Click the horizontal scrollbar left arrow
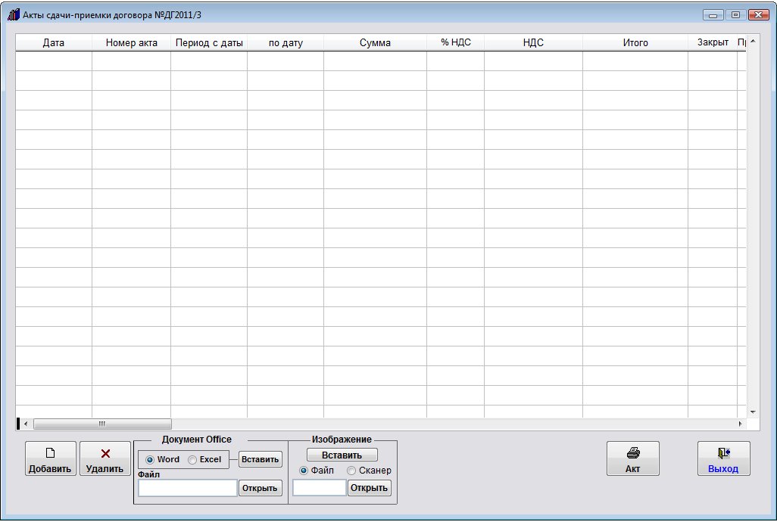Viewport: 777px width, 522px height. [x=26, y=424]
